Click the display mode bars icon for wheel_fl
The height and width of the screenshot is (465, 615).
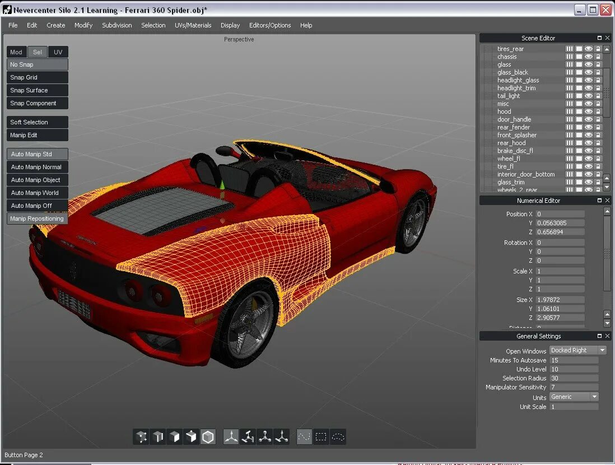(x=569, y=159)
